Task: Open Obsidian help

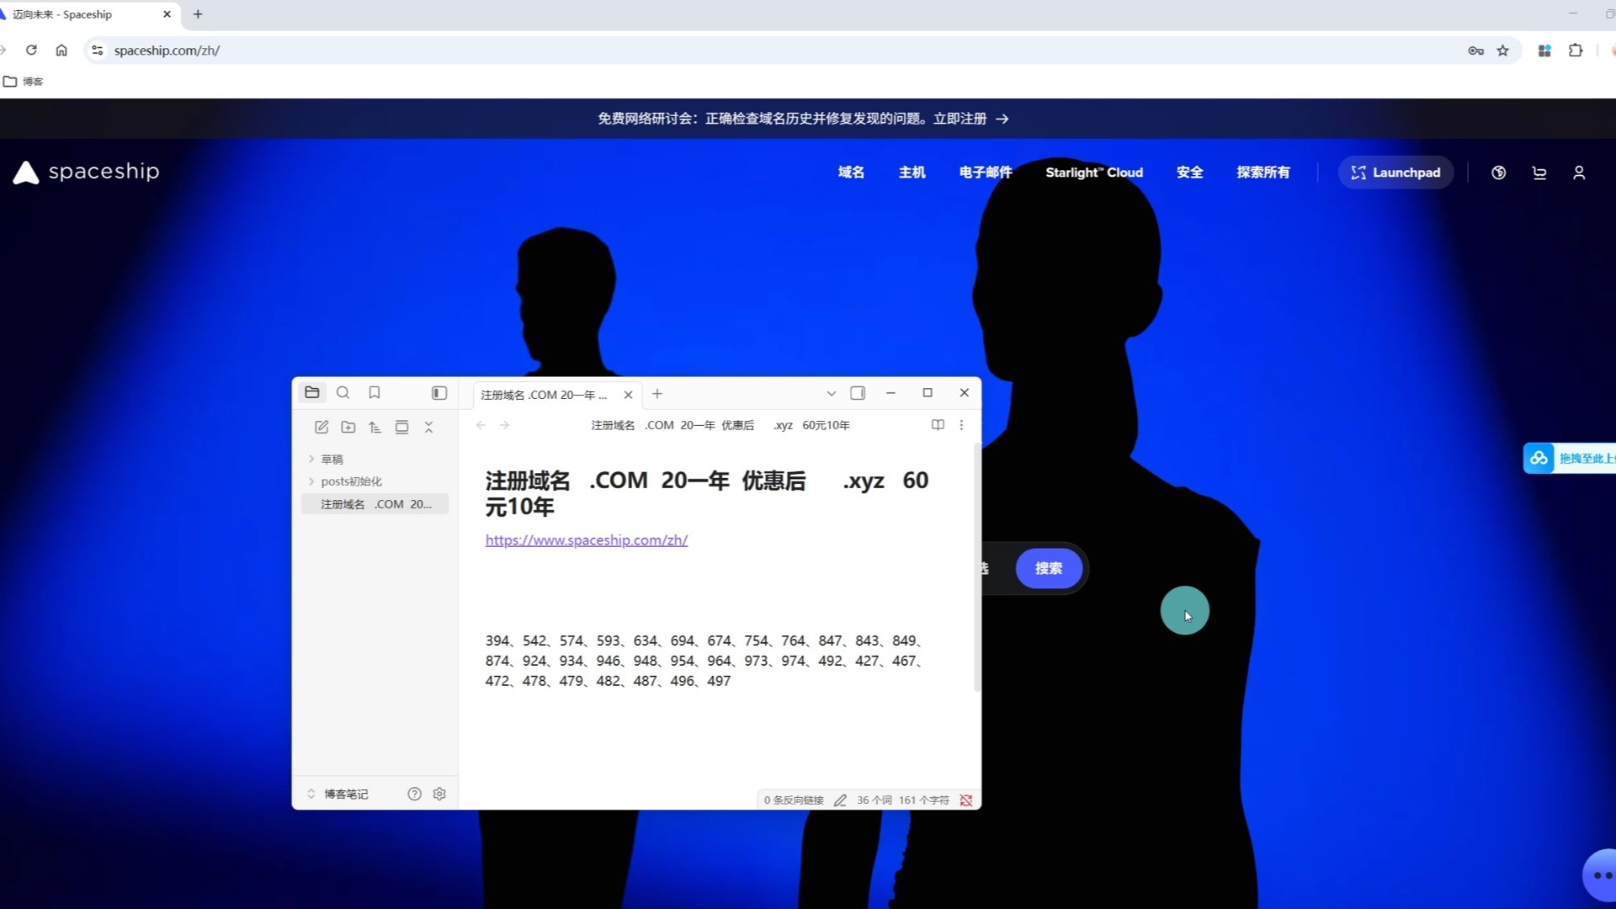Action: click(414, 794)
